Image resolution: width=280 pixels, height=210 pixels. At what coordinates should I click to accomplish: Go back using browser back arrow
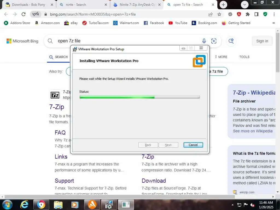6,14
